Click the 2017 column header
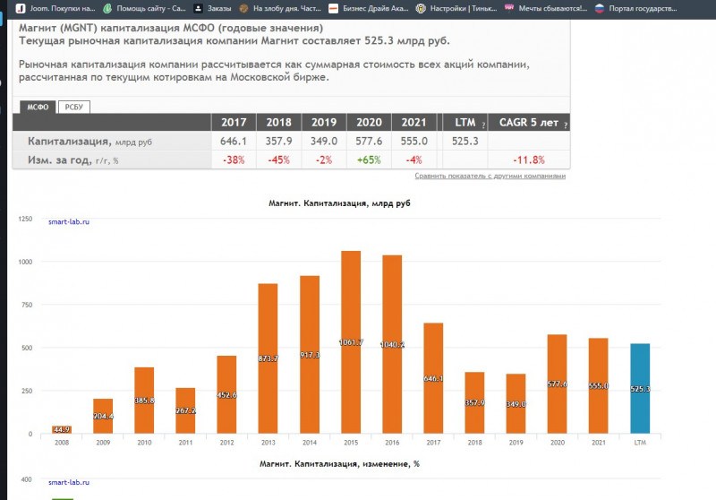This screenshot has width=716, height=500. click(x=234, y=123)
